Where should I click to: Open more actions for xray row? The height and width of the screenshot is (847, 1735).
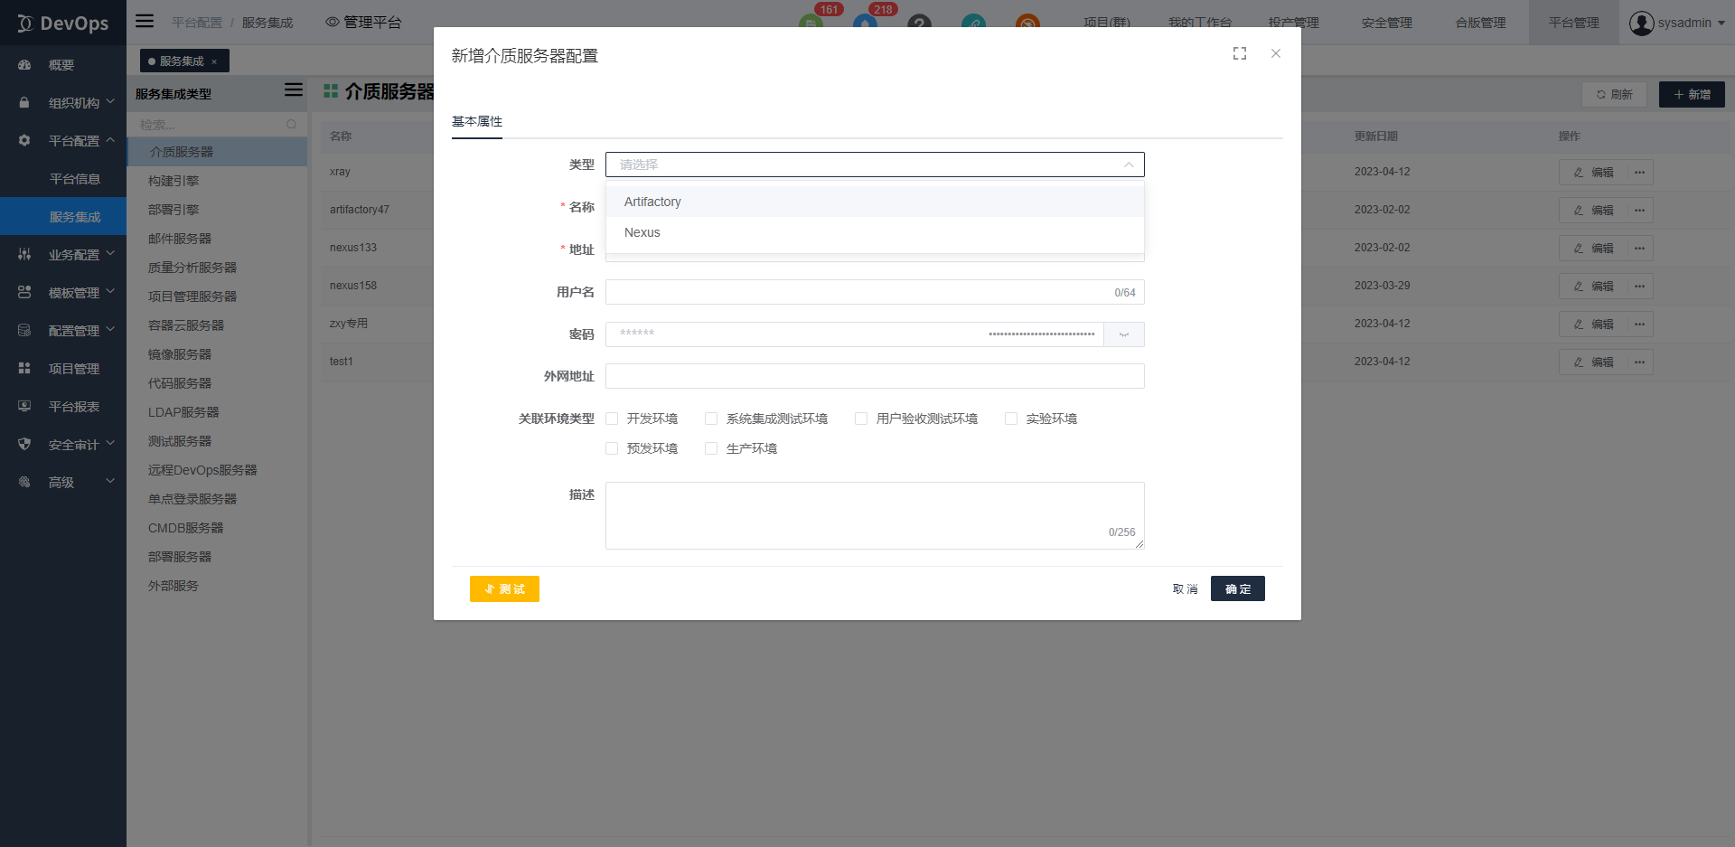[1640, 172]
